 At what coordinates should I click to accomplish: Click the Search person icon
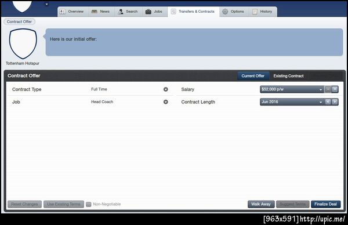pyautogui.click(x=121, y=12)
